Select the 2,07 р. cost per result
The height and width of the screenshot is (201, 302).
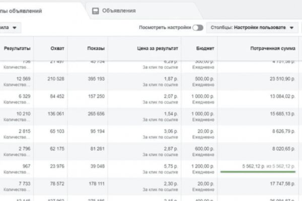point(171,96)
